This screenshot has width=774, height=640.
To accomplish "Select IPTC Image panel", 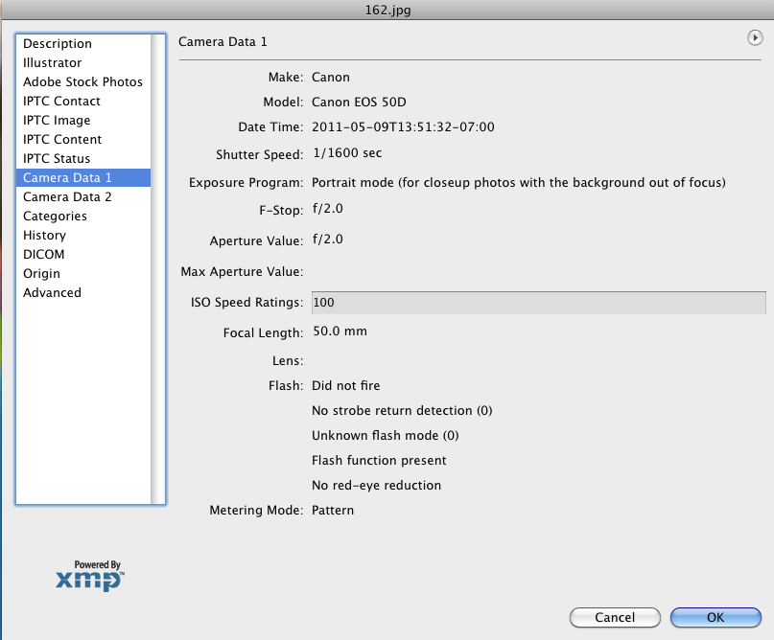I will pyautogui.click(x=57, y=121).
